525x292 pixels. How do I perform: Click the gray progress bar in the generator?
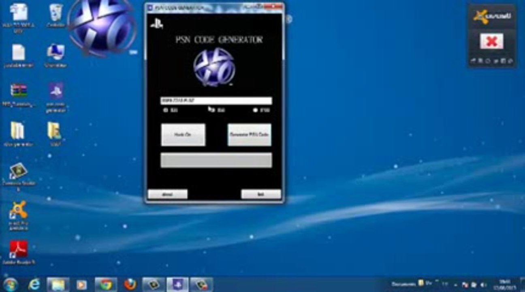216,160
